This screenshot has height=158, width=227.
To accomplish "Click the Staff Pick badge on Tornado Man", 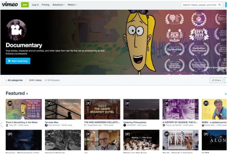I will pos(49,103).
